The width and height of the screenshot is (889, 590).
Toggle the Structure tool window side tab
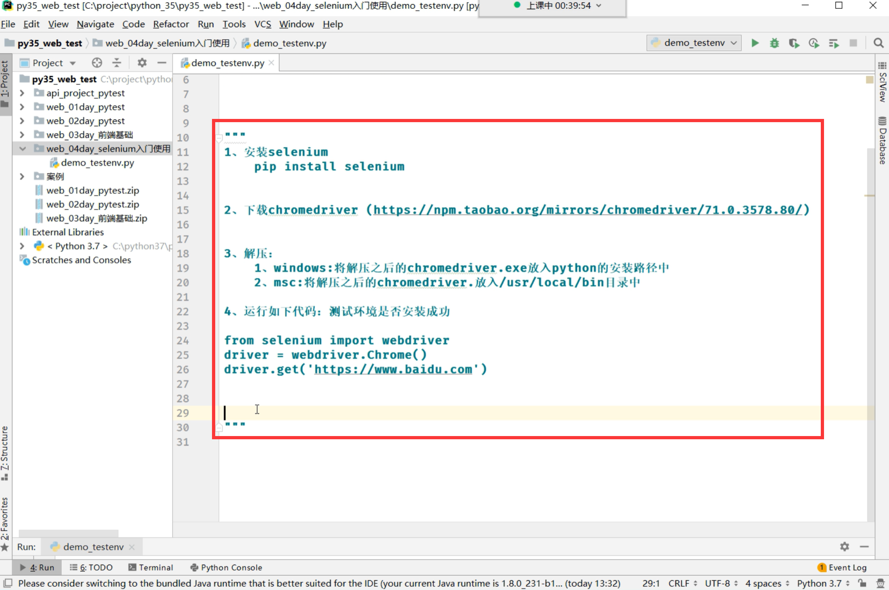(x=5, y=452)
